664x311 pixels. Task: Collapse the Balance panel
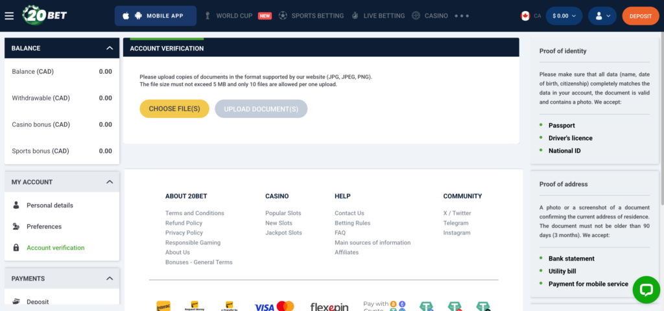110,48
